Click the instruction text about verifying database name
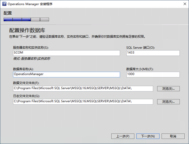189x144 pixels. [x=77, y=37]
